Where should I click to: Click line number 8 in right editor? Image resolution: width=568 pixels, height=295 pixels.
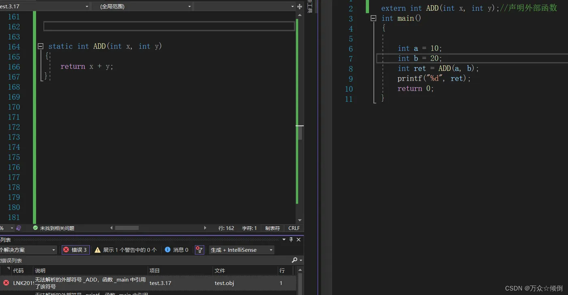click(x=351, y=69)
